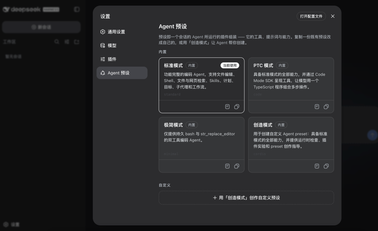Select the Agent 预设 sidebar item
Image resolution: width=378 pixels, height=231 pixels.
tap(122, 73)
